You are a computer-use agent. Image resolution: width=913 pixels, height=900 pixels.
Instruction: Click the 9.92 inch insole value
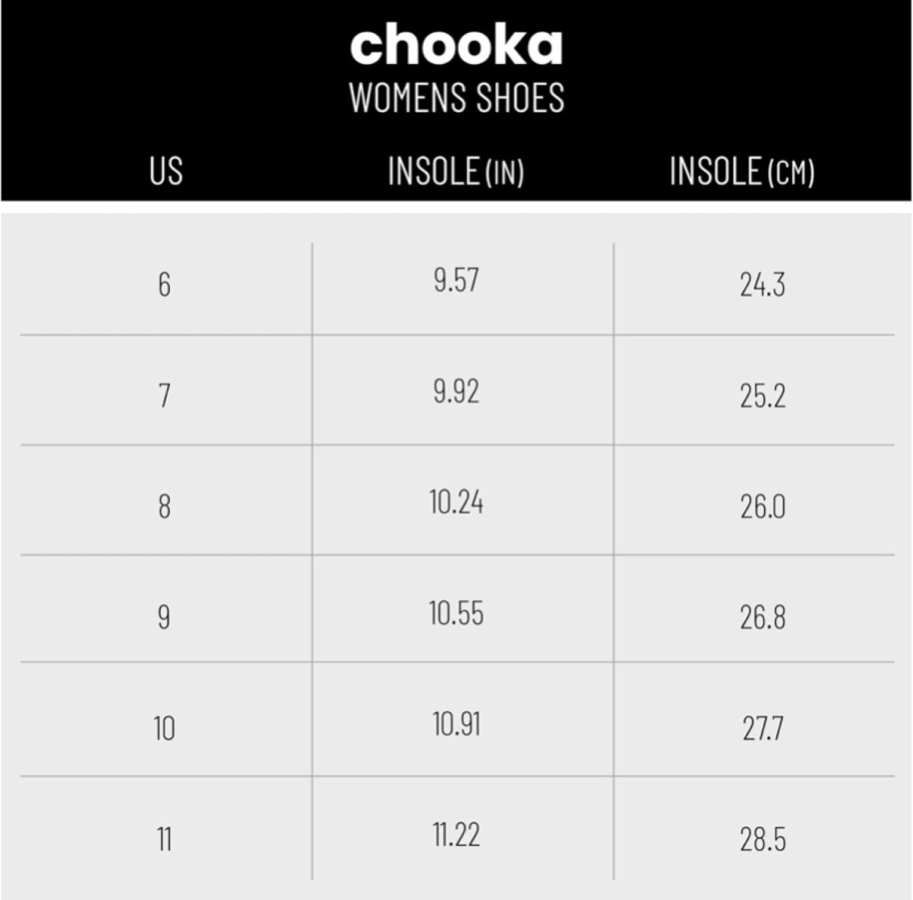(456, 391)
